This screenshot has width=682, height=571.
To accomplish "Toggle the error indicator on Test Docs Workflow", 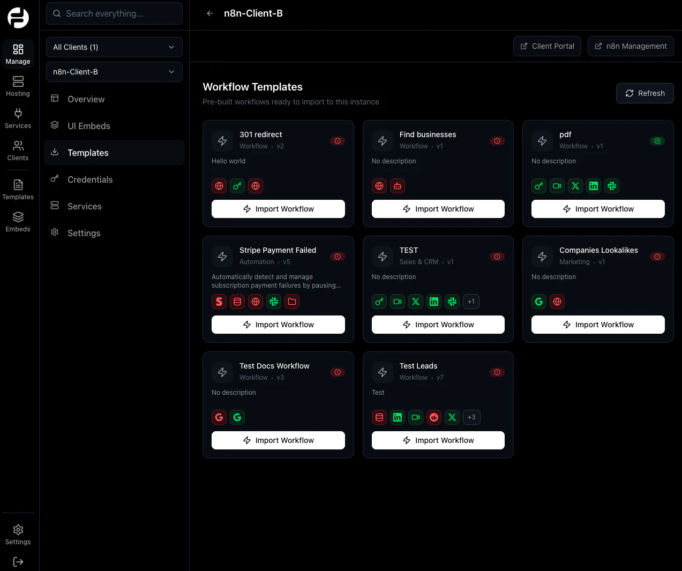I will [337, 372].
